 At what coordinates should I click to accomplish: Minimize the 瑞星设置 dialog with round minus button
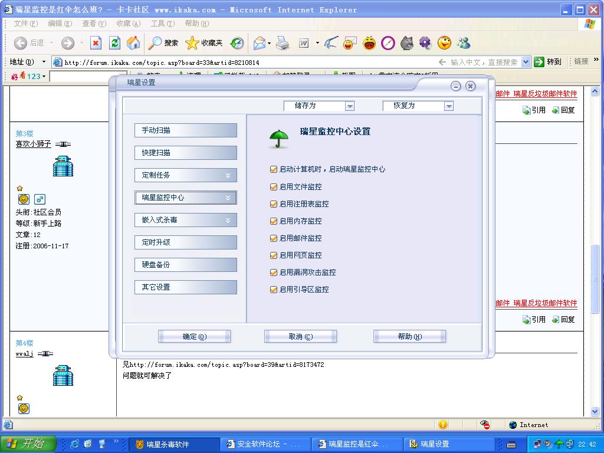tap(456, 86)
